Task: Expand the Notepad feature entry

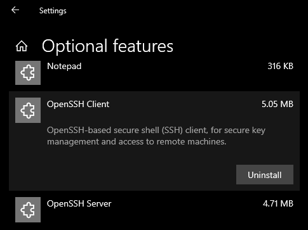Action: 154,73
